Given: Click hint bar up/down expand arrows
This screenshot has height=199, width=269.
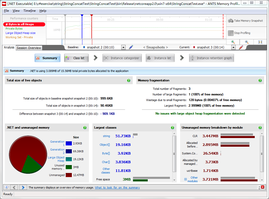Looking at the screenshot, I should click(x=259, y=188).
